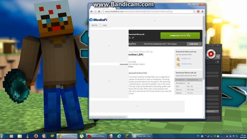Click the LEARN MORE button

coord(194,44)
